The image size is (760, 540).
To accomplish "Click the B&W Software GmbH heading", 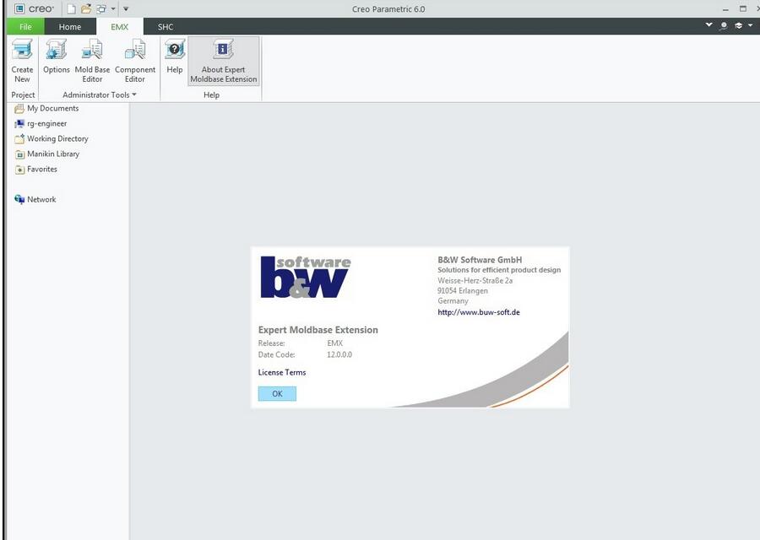I will (x=480, y=260).
